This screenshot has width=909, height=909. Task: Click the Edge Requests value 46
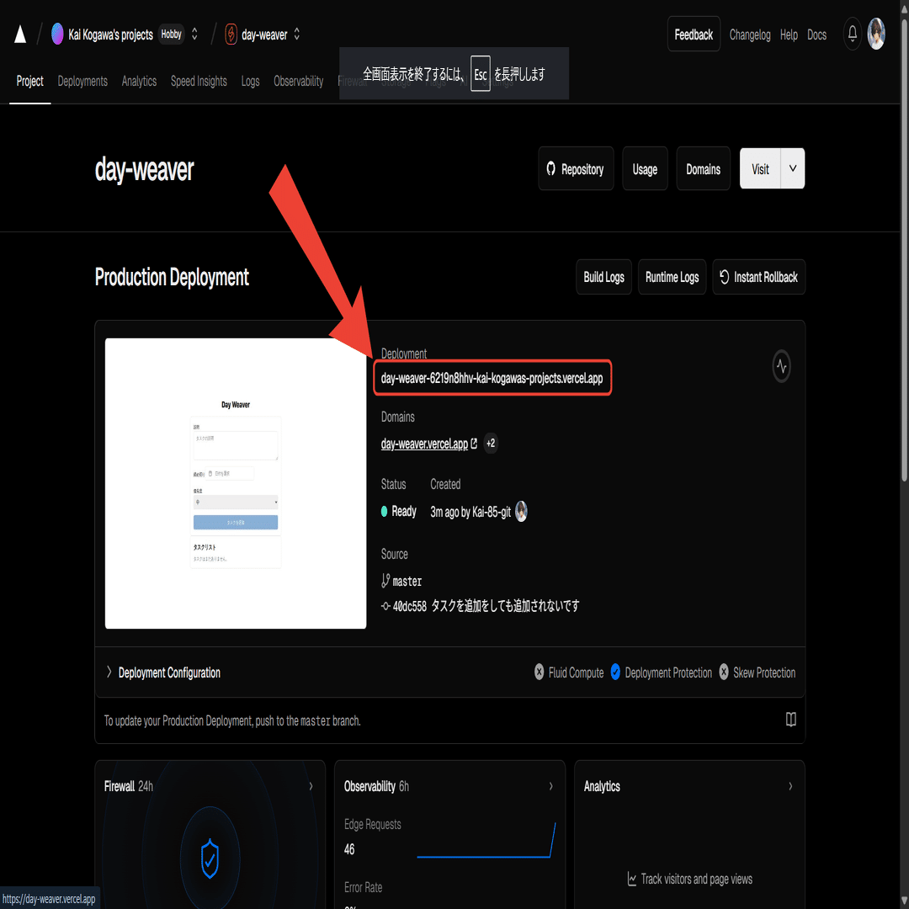tap(349, 849)
